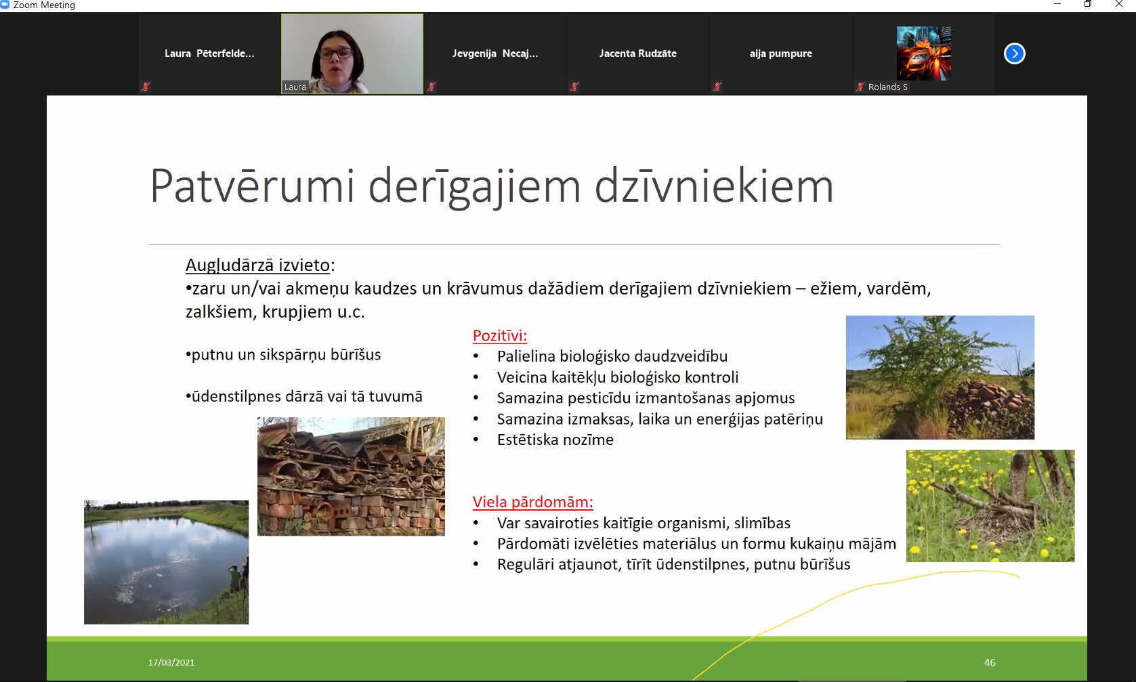This screenshot has height=682, width=1136.
Task: Click the next participants arrow button
Action: (1014, 54)
